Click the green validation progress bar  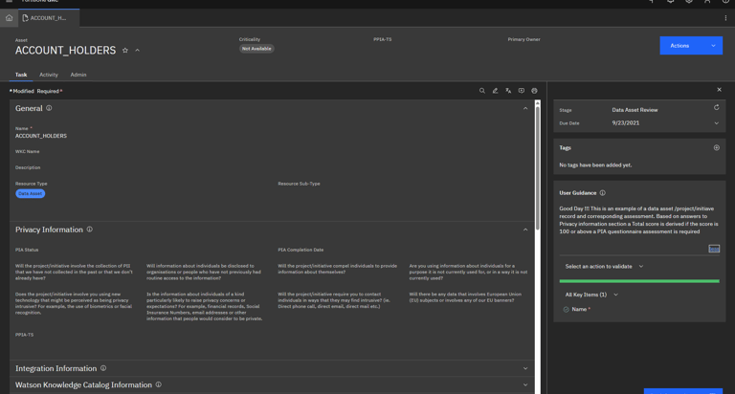[x=639, y=281]
